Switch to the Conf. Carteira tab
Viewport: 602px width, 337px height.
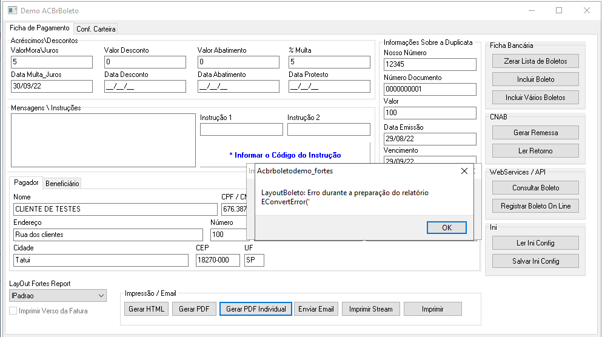coord(96,28)
